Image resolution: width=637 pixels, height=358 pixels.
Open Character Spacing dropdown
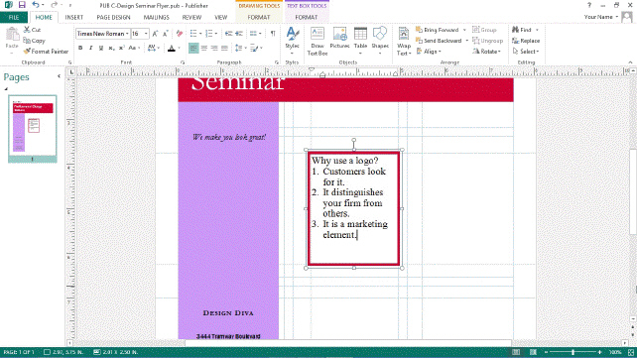153,48
